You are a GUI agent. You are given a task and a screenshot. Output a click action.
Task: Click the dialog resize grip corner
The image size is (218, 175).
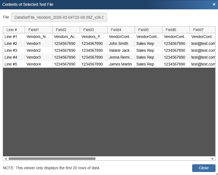[216, 173]
